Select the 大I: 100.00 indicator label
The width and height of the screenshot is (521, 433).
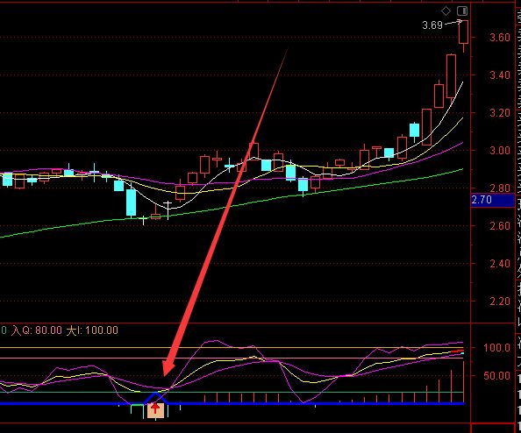pyautogui.click(x=92, y=330)
